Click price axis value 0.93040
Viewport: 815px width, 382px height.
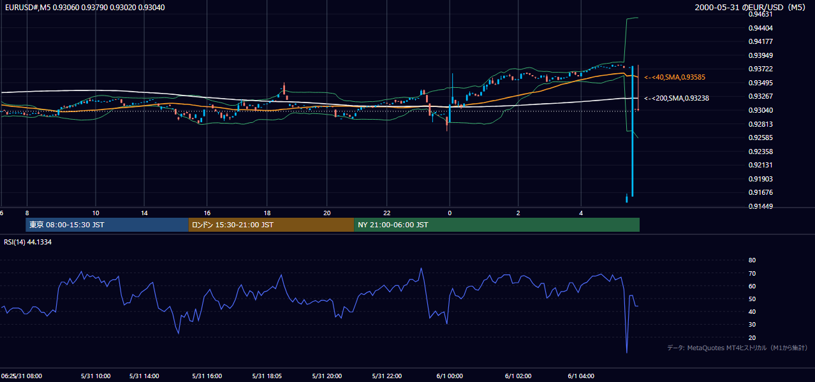[x=761, y=110]
